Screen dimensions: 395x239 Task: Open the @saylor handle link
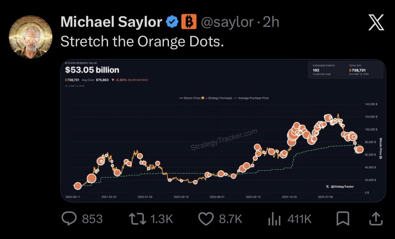click(227, 22)
